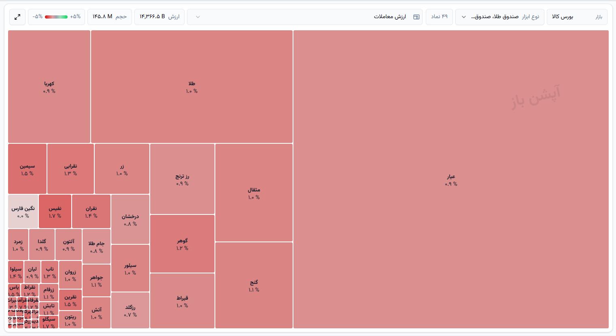Select the جام طلا tile
616x336 pixels.
[96, 246]
